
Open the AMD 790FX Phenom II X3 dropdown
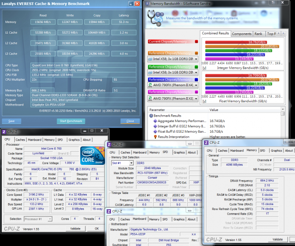(x=173, y=99)
